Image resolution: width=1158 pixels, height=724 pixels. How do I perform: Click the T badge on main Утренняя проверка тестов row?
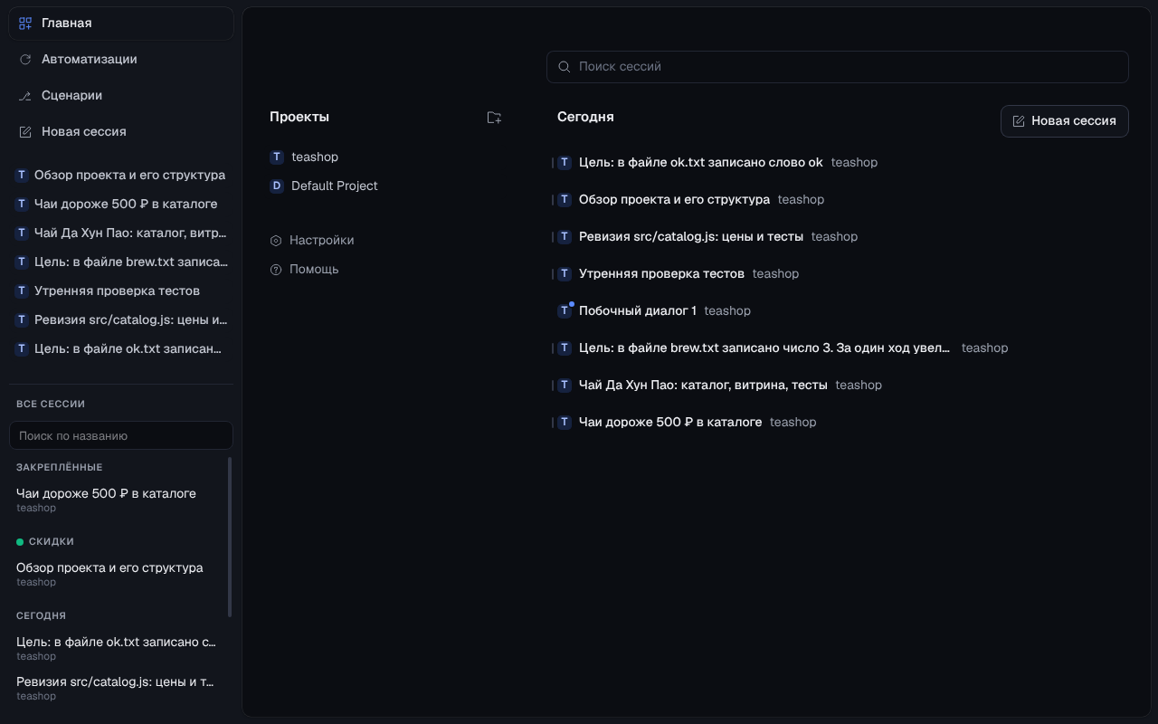(x=565, y=274)
